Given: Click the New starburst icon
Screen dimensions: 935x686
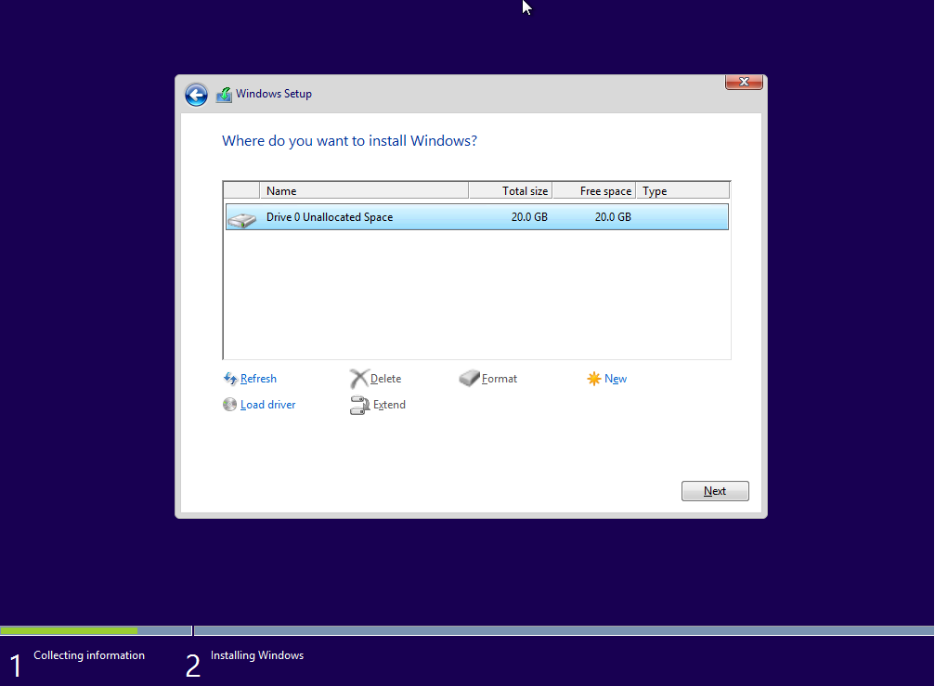Looking at the screenshot, I should point(594,379).
